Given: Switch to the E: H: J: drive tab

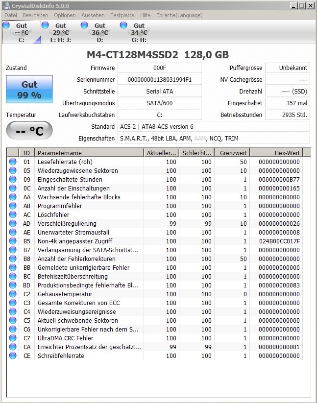Looking at the screenshot, I should point(61,32).
